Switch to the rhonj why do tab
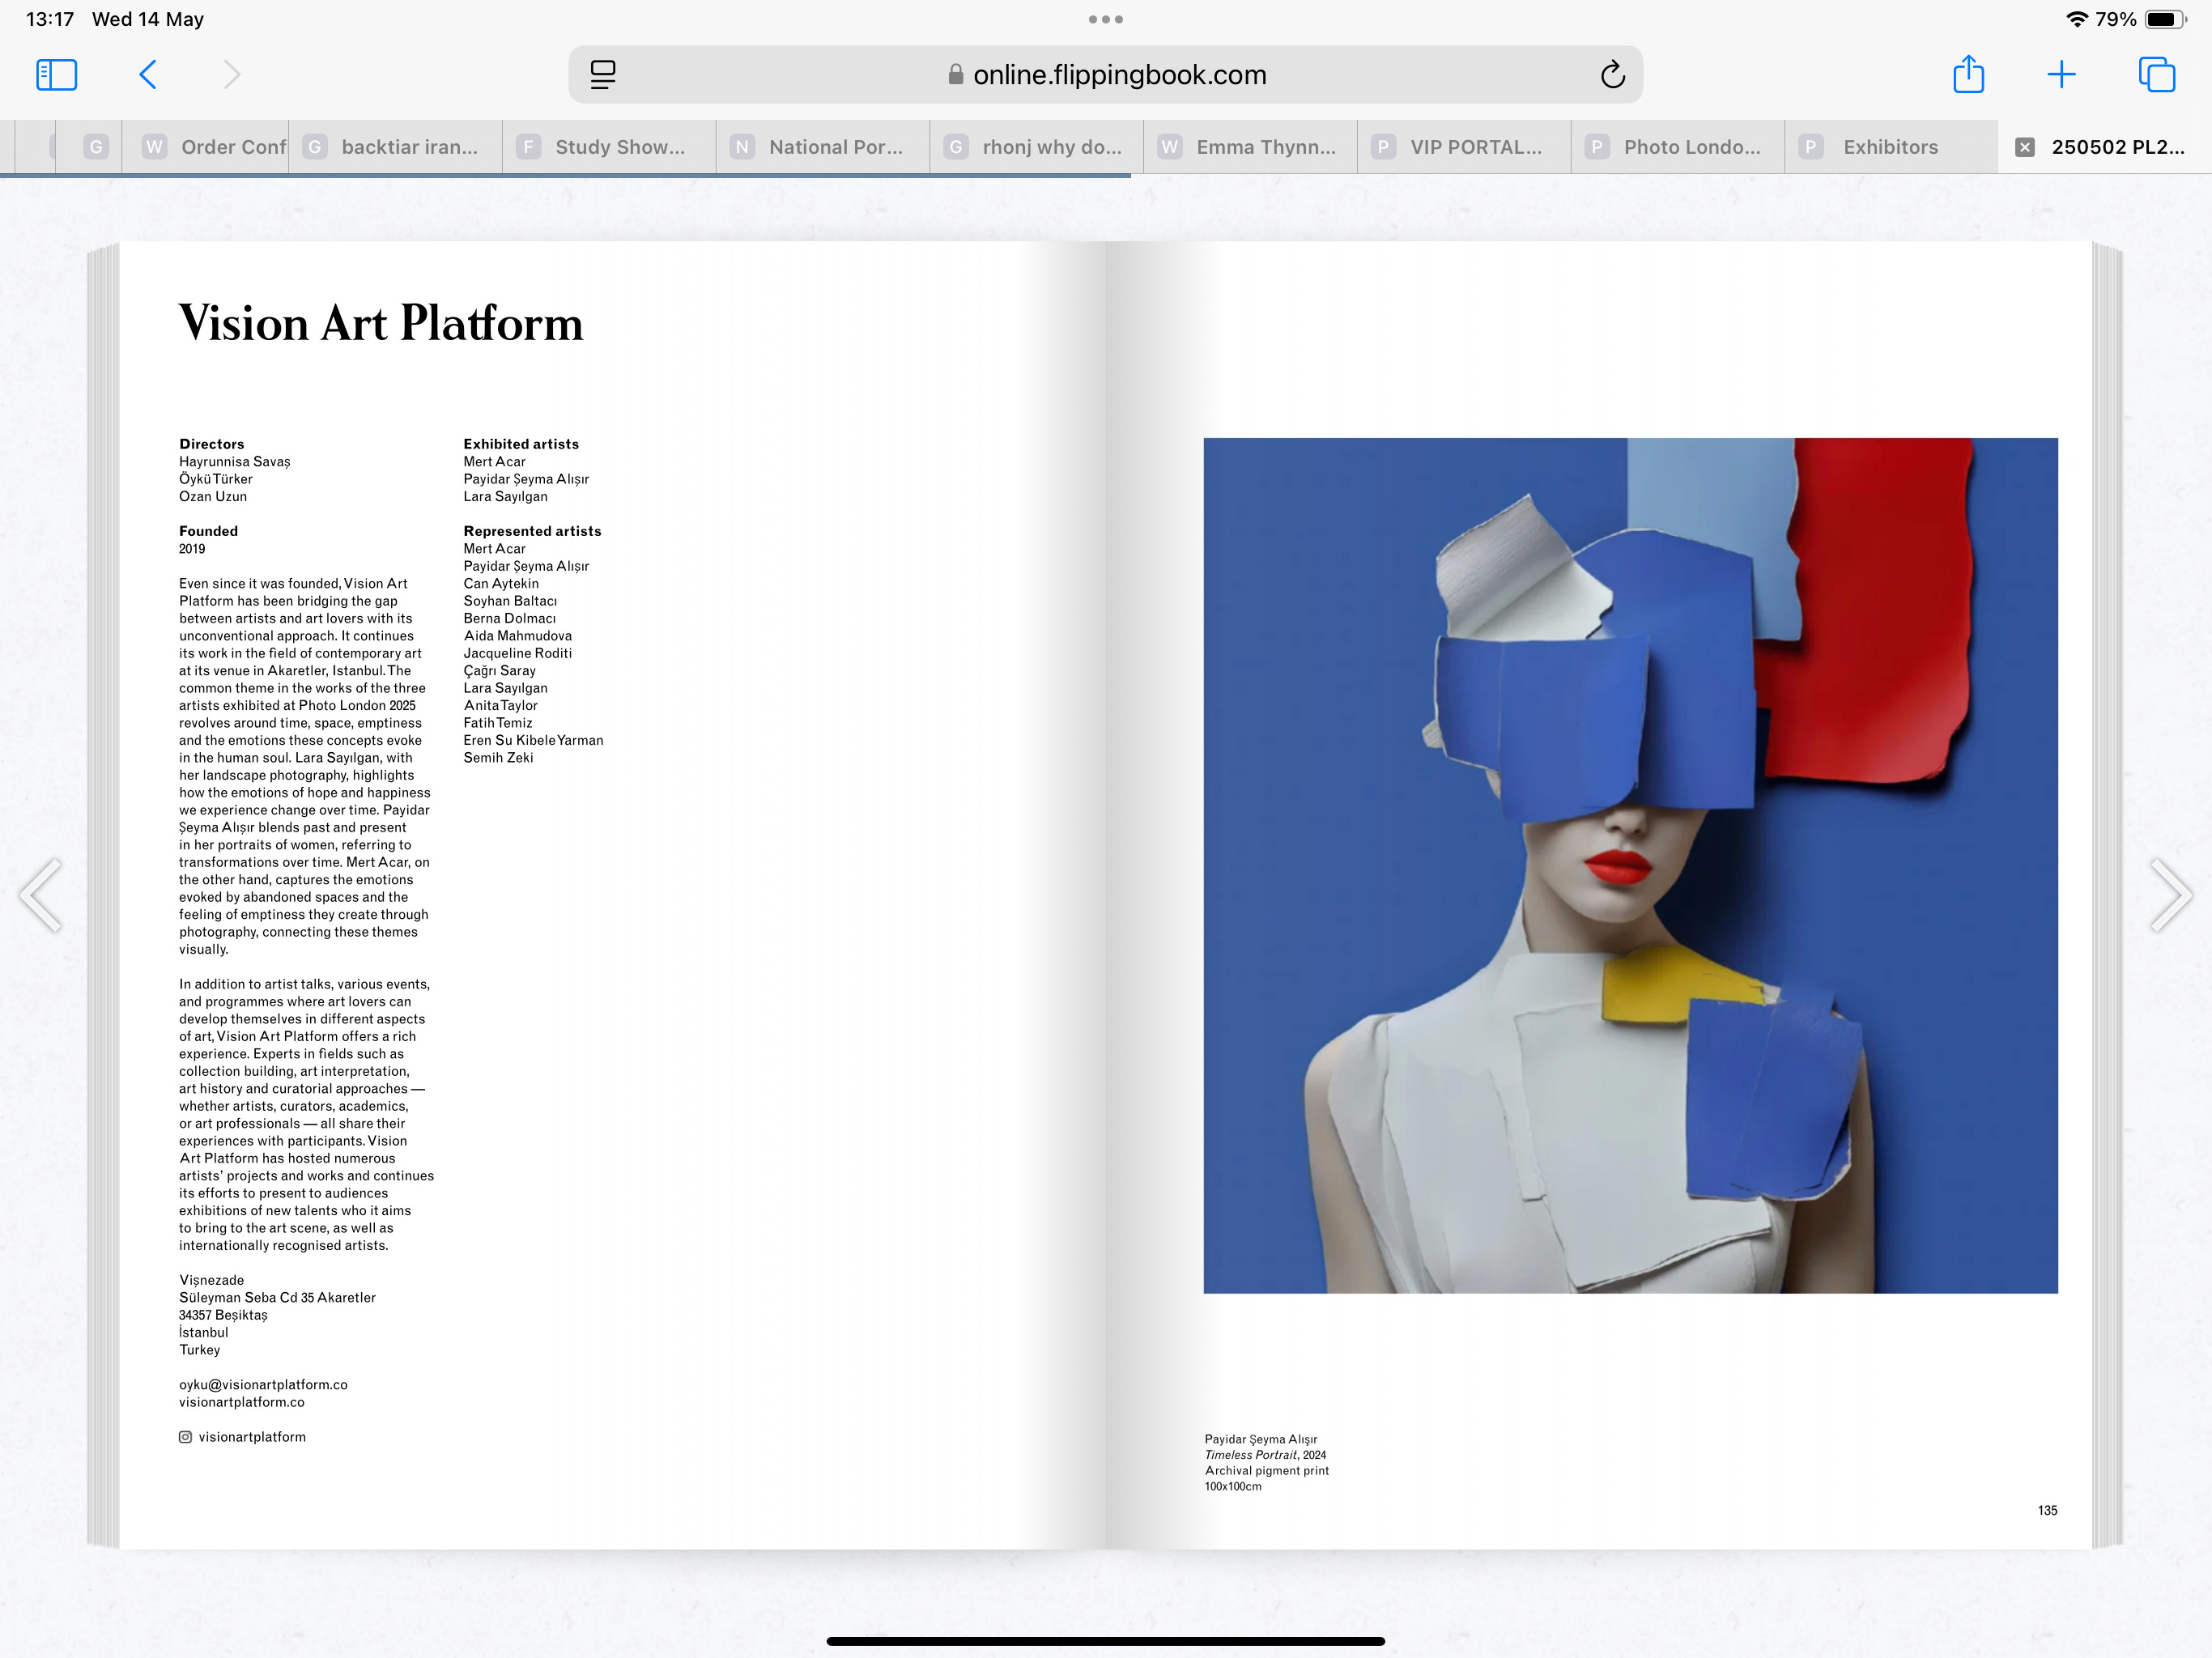 point(1037,147)
